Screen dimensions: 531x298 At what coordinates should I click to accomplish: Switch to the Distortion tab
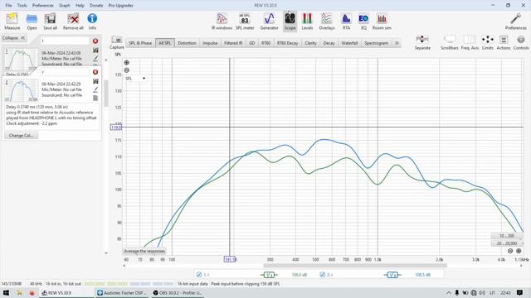pos(187,43)
